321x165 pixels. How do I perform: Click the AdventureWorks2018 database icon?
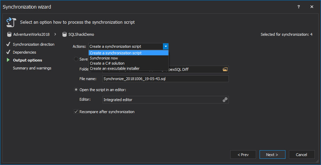[x=9, y=34]
